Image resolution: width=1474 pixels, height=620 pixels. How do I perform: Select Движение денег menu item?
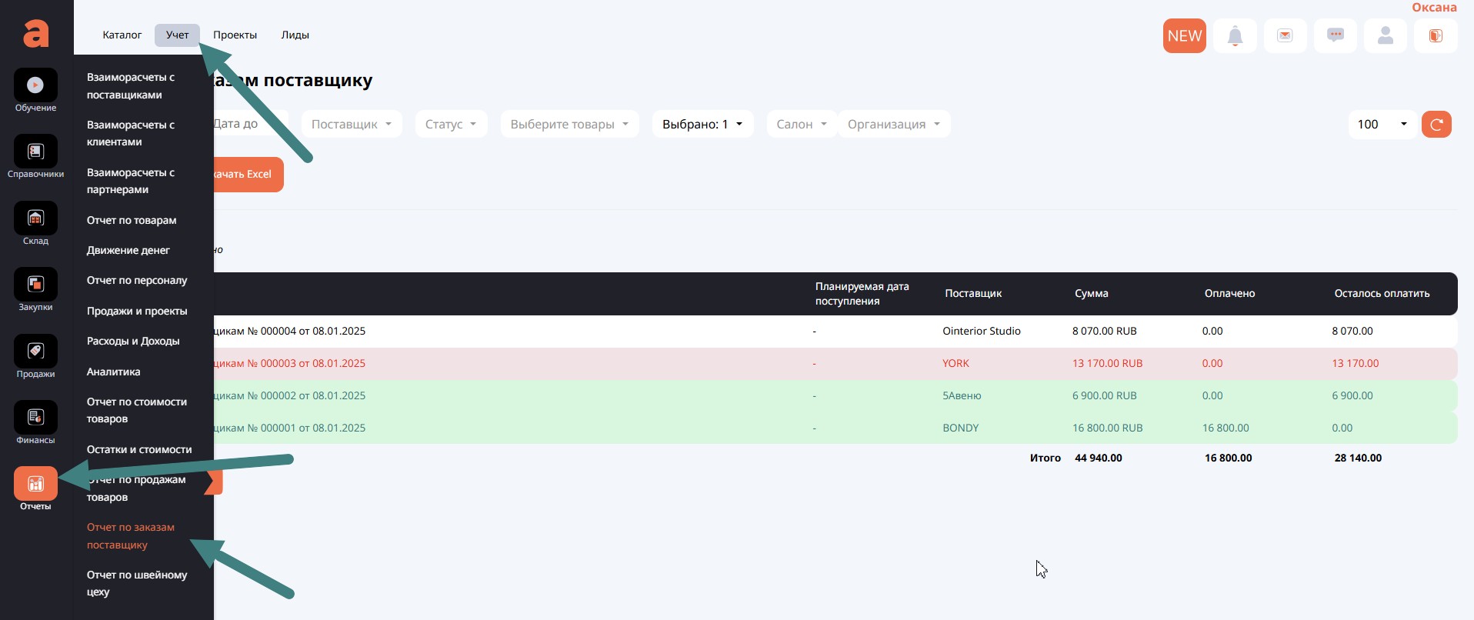click(x=128, y=251)
